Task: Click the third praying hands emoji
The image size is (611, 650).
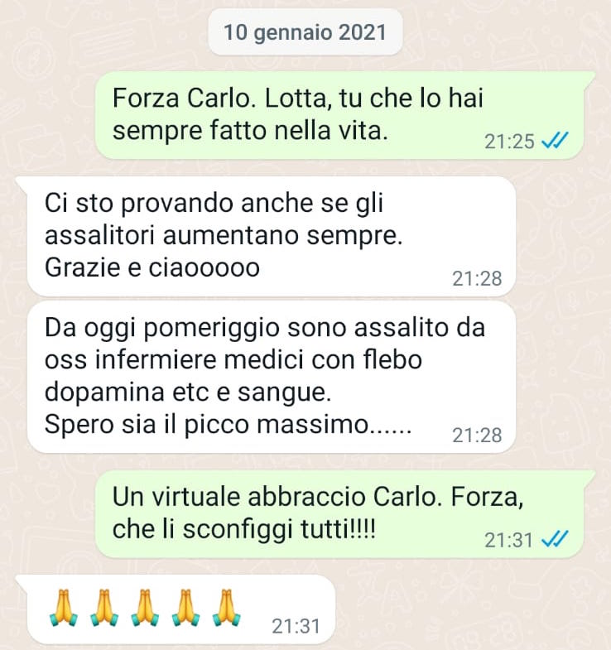Action: click(145, 607)
